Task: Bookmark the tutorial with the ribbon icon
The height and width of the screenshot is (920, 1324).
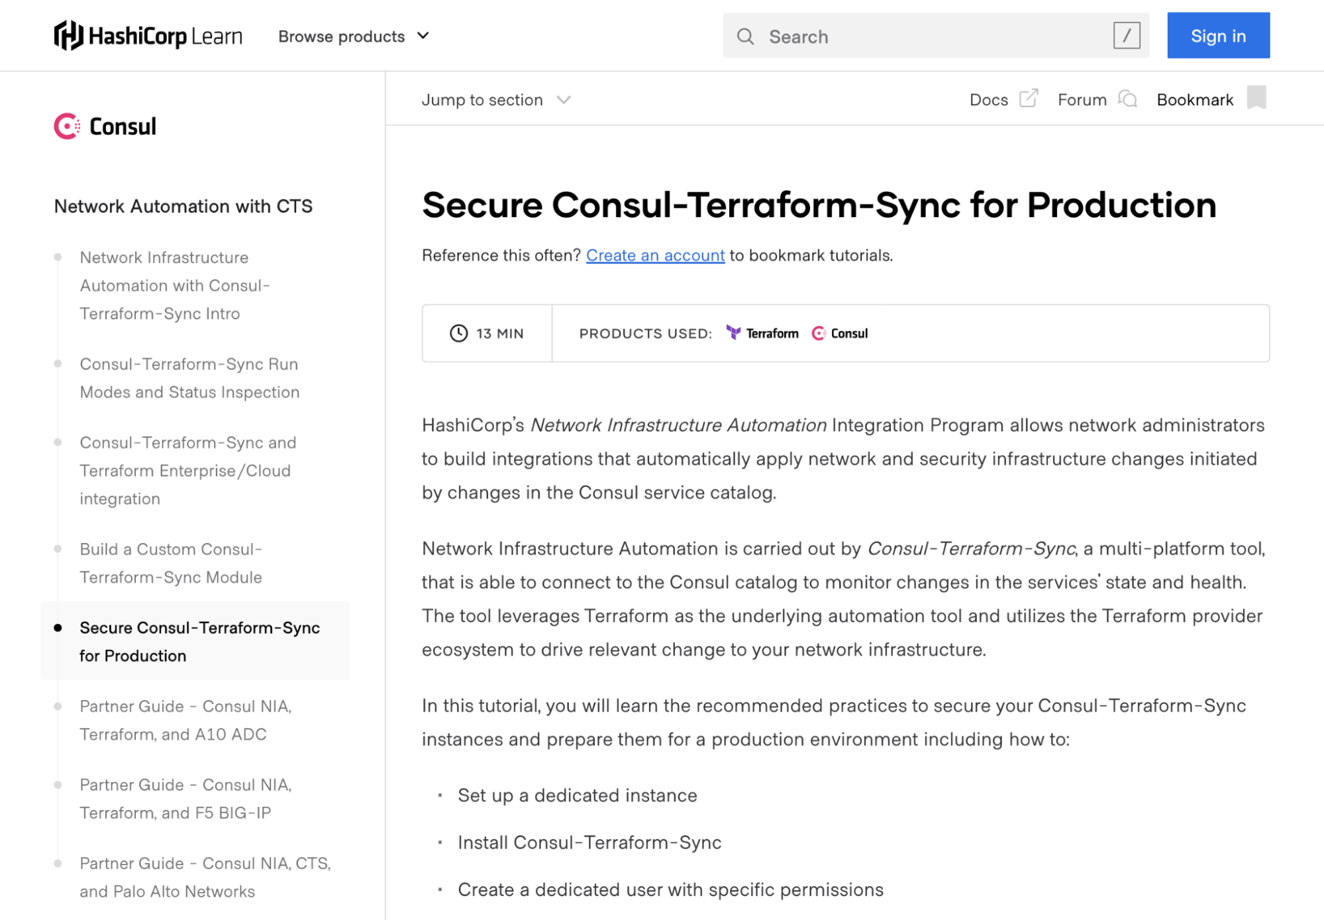Action: click(1257, 98)
